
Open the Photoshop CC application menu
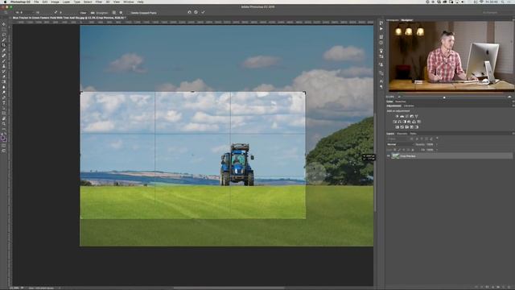point(20,2)
